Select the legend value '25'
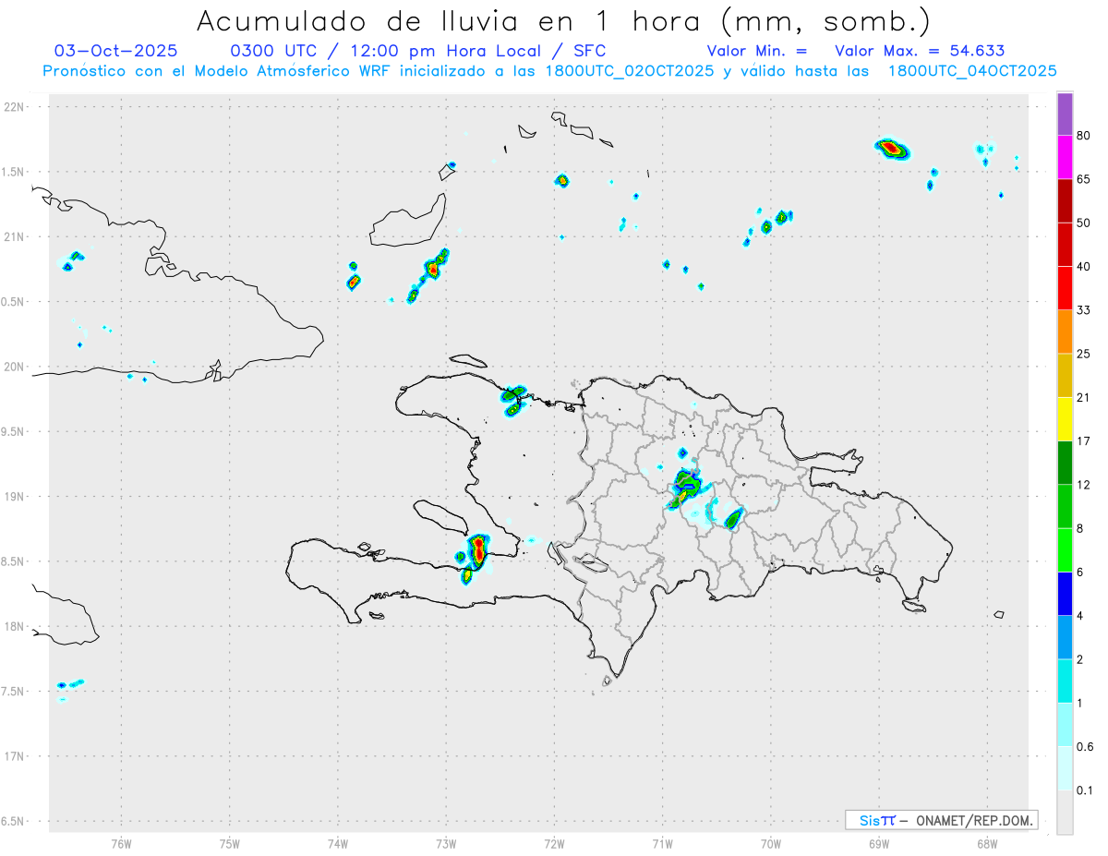The image size is (1108, 856). [x=1084, y=354]
